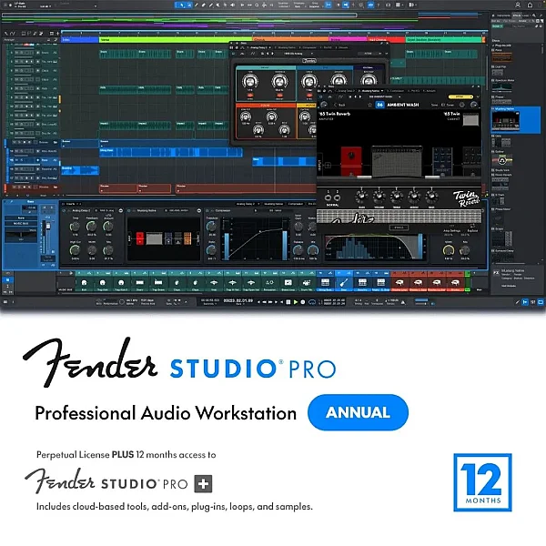Click the first red drum channel icon
Viewport: 546px width, 546px height.
399,283
